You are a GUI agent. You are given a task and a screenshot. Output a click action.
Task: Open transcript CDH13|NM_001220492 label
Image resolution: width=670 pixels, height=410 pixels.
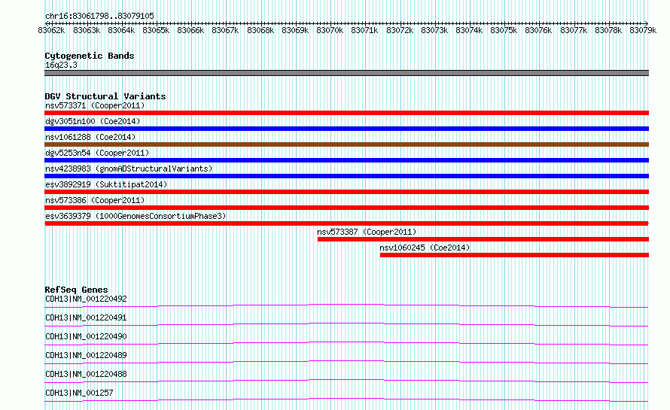click(x=86, y=299)
